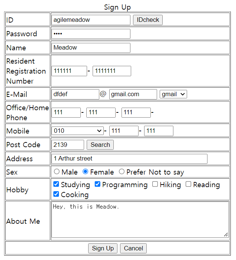Click the About Me row label
This screenshot has width=236, height=260.
tap(23, 222)
